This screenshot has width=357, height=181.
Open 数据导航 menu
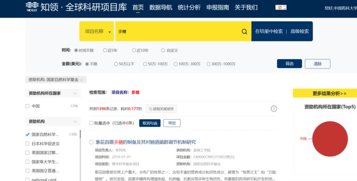[x=161, y=8]
